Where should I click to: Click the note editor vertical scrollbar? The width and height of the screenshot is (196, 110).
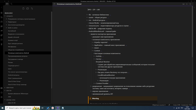pyautogui.click(x=192, y=32)
